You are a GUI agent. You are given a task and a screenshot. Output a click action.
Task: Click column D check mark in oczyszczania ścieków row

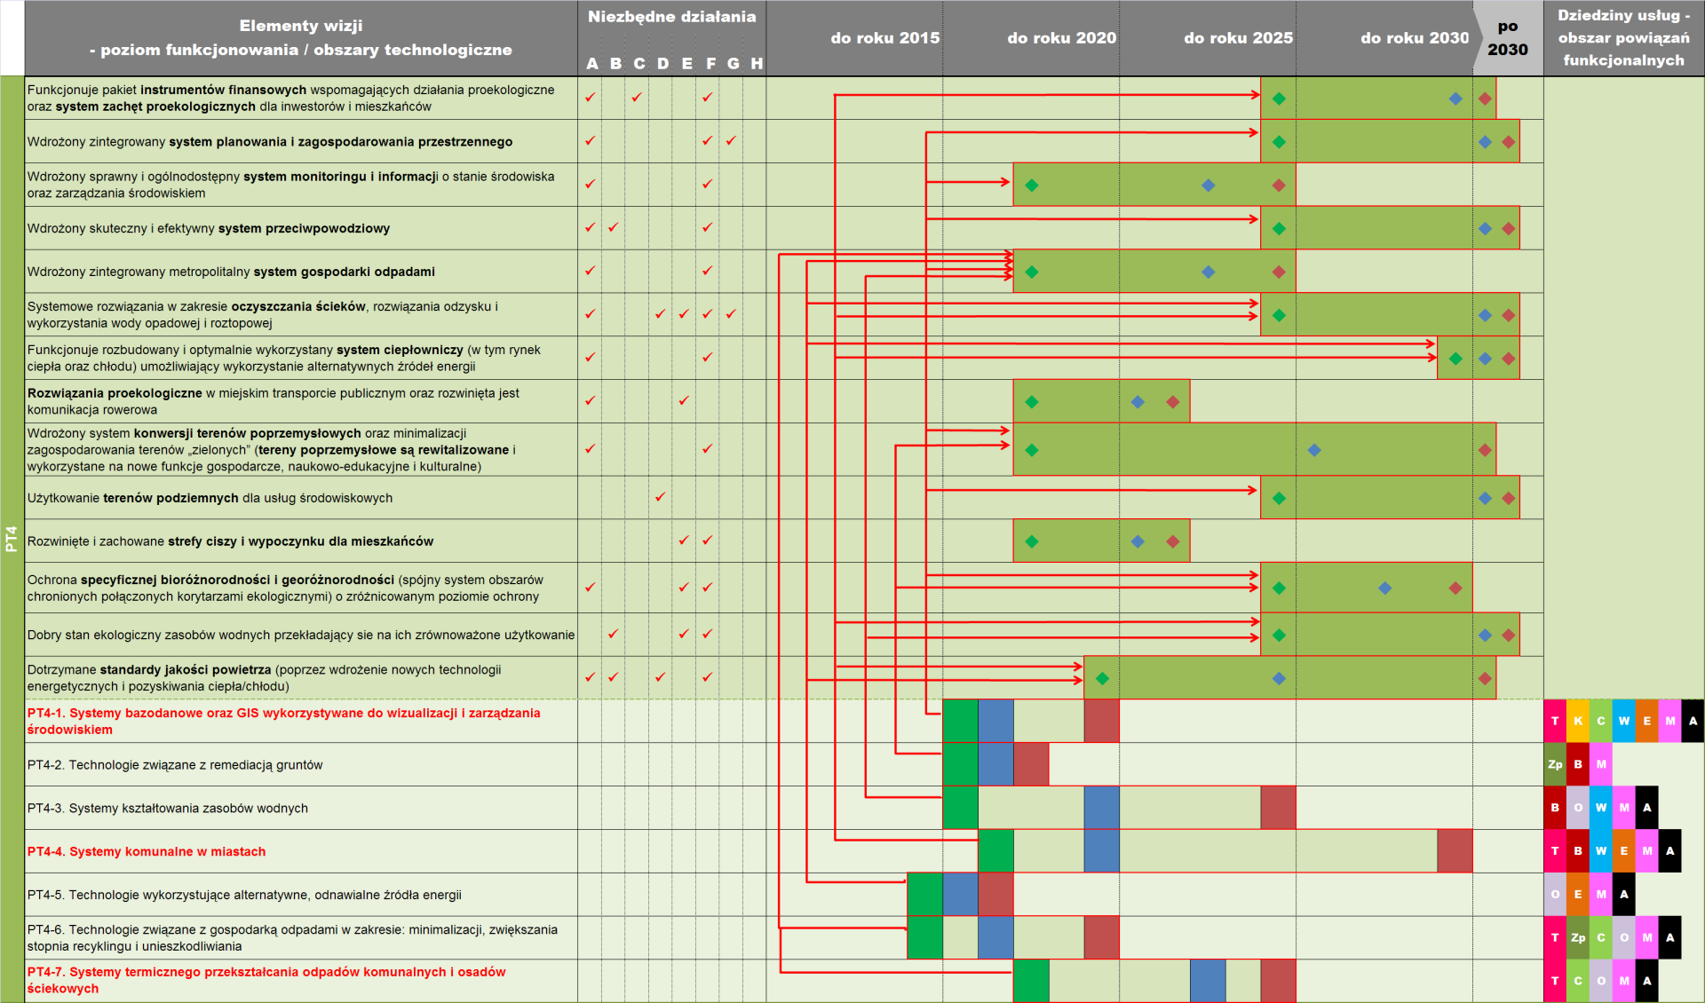[660, 313]
